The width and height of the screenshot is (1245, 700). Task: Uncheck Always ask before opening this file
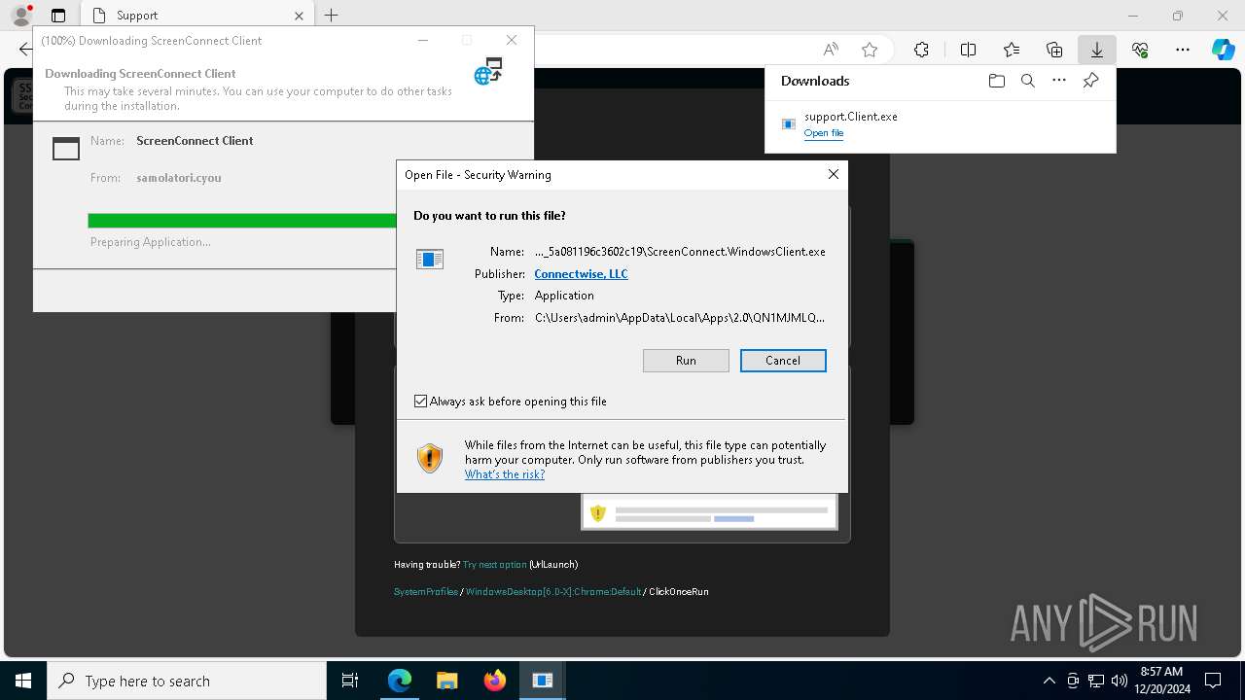(421, 402)
